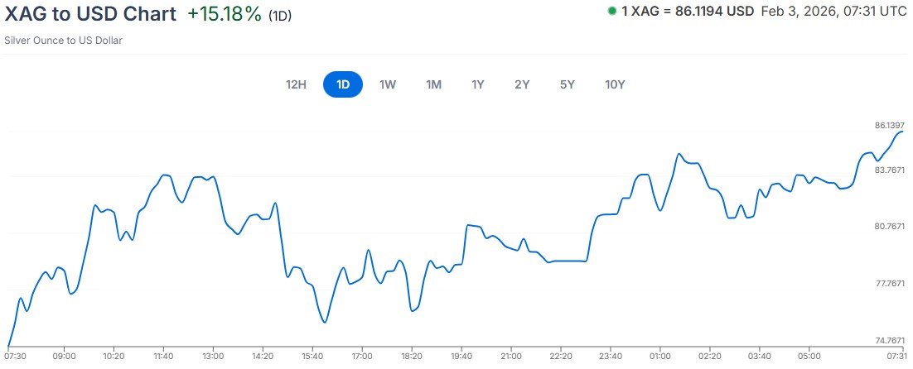Image resolution: width=913 pixels, height=369 pixels.
Task: Switch chart to 1Y range
Action: click(x=478, y=84)
